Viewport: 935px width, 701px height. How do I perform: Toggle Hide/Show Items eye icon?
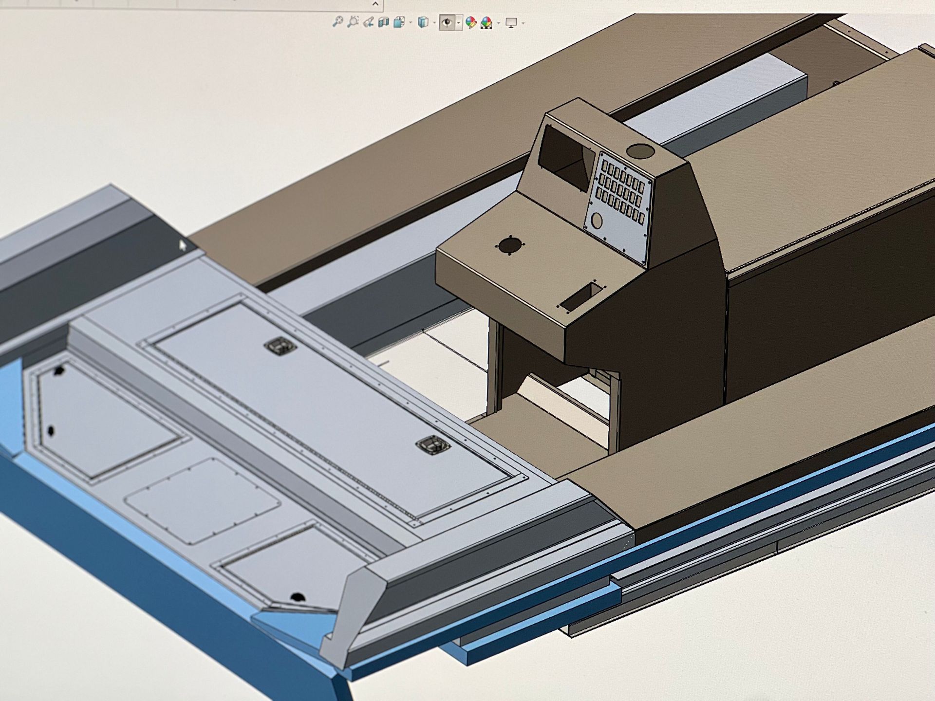[447, 22]
